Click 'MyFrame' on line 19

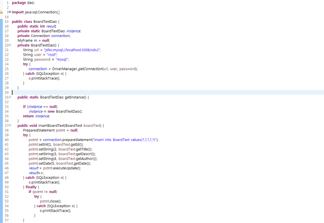[x=25, y=41]
